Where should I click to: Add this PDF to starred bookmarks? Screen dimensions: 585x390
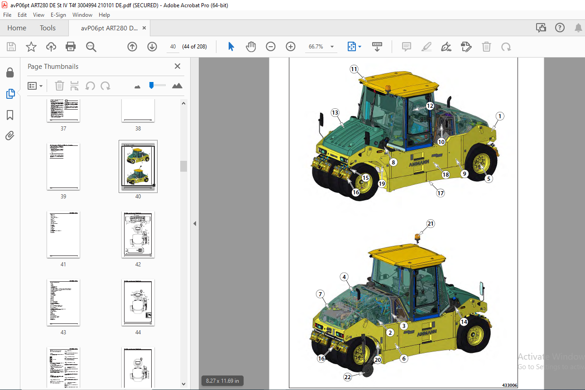[31, 47]
